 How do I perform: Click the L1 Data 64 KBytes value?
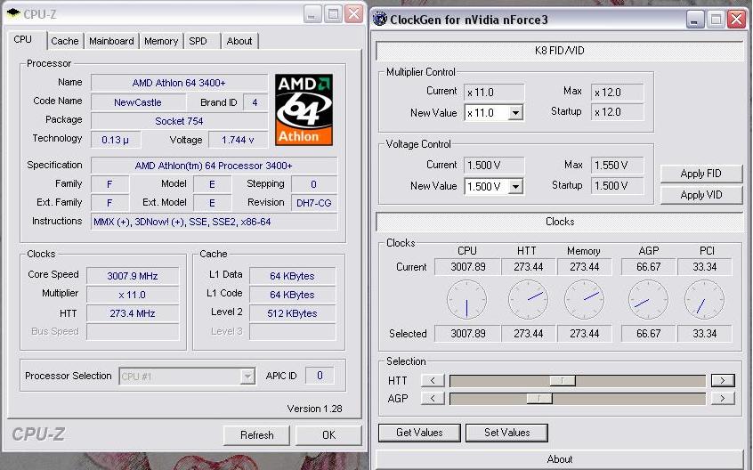pos(292,276)
